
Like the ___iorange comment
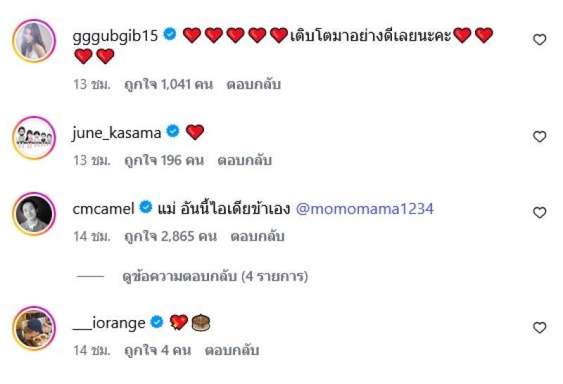(540, 328)
